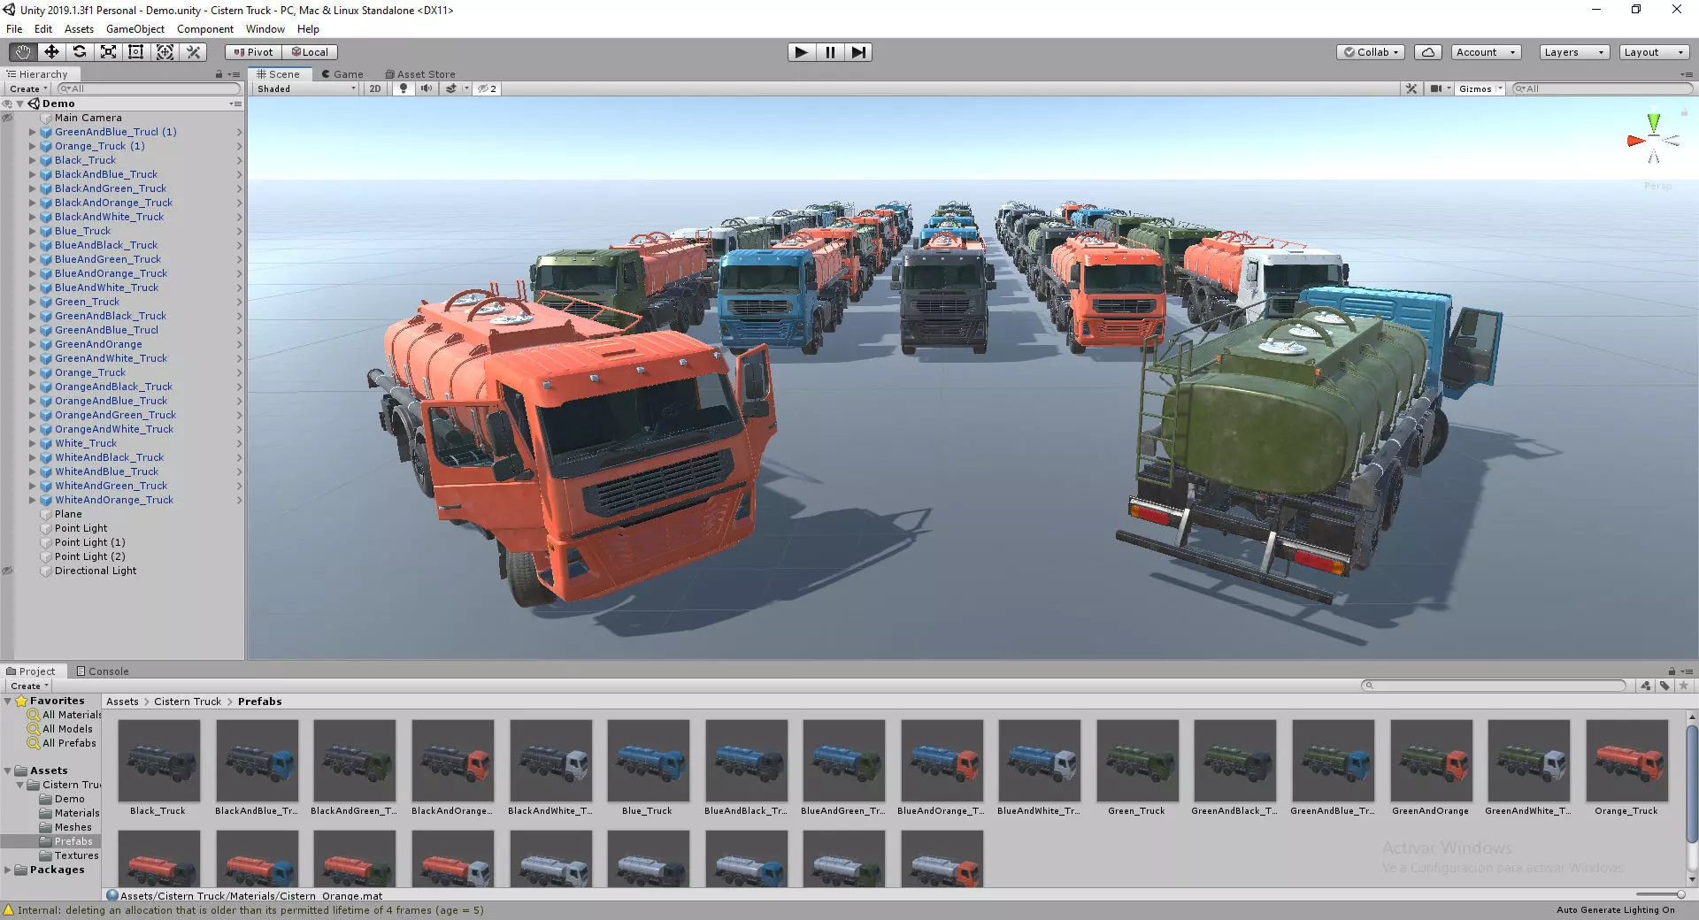
Task: Open Auto Generate Lighting status
Action: pos(1615,910)
